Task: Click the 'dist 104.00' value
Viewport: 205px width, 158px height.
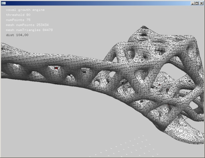Action: 17,35
